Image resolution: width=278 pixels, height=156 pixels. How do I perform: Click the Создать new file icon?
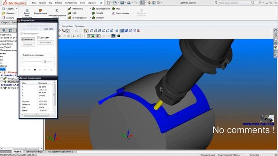(x=3, y=9)
